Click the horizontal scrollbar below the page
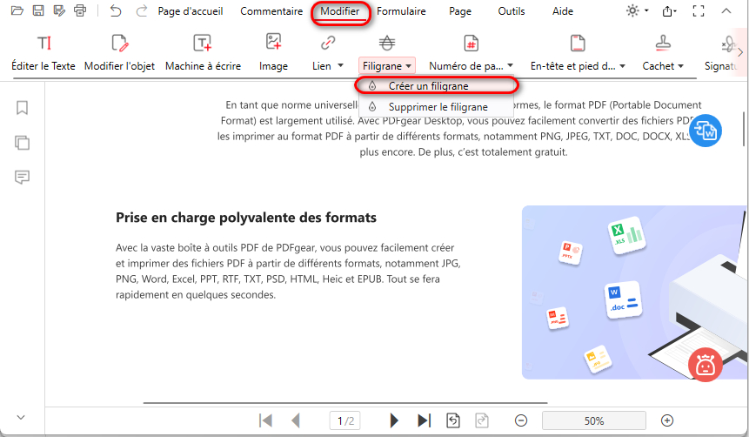749x437 pixels. point(344,403)
